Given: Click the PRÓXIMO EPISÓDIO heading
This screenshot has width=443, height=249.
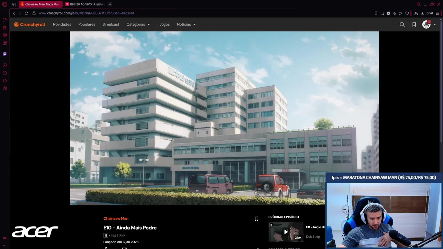Looking at the screenshot, I should (x=284, y=217).
